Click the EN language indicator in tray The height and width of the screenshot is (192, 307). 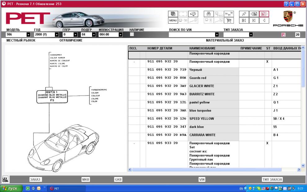(241, 189)
